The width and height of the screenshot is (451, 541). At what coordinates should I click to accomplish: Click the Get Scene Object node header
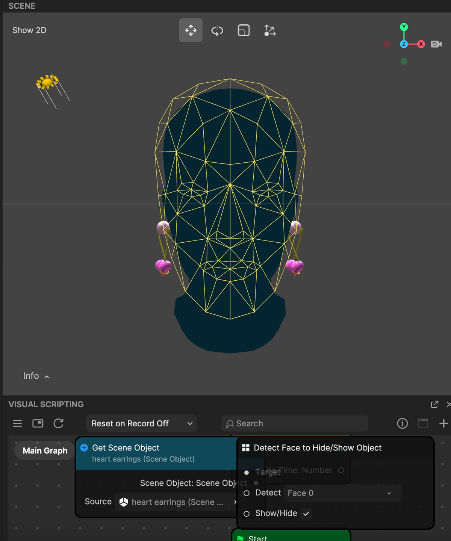coord(157,453)
